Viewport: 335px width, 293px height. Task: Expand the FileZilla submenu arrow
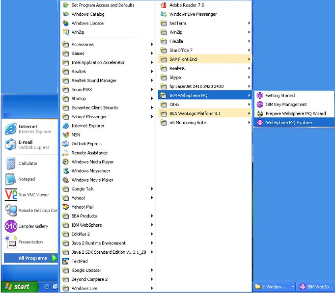249,41
